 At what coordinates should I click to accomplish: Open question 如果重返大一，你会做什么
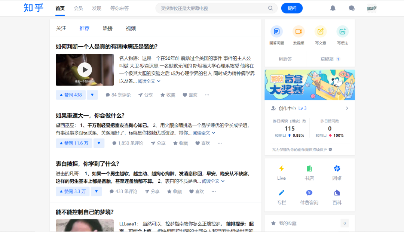pyautogui.click(x=90, y=115)
